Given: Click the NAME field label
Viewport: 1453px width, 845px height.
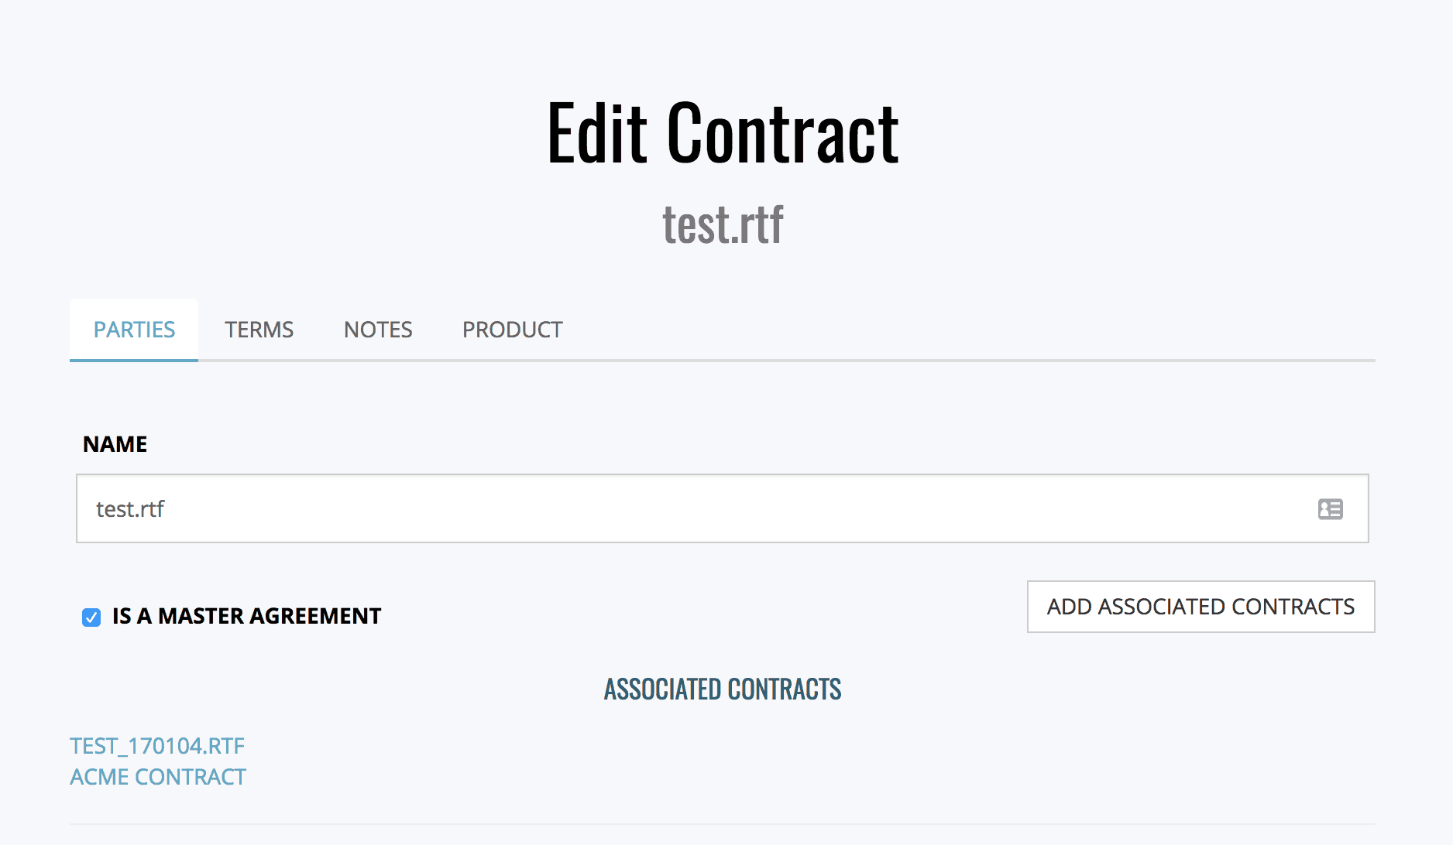Looking at the screenshot, I should [115, 444].
